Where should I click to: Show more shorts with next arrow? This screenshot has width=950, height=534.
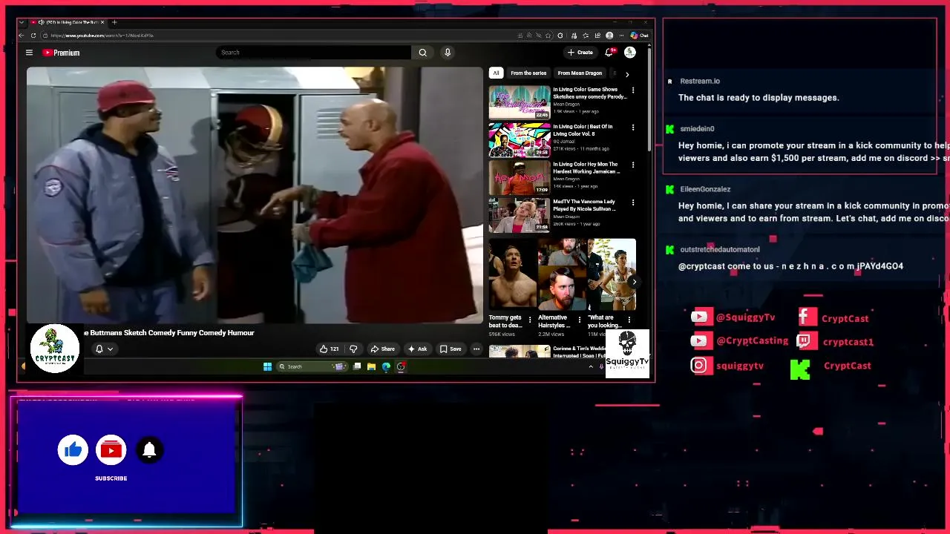coord(634,282)
